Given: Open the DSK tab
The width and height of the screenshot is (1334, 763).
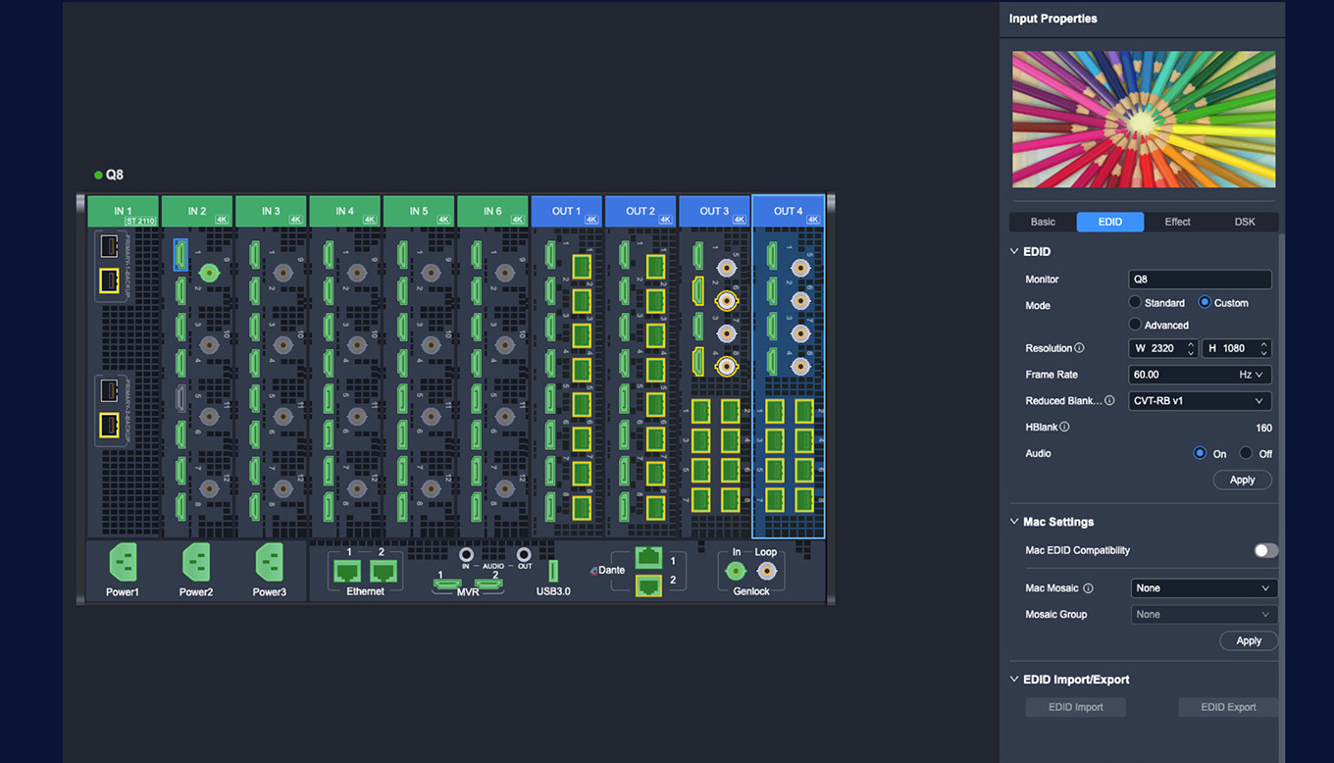Looking at the screenshot, I should [x=1244, y=222].
